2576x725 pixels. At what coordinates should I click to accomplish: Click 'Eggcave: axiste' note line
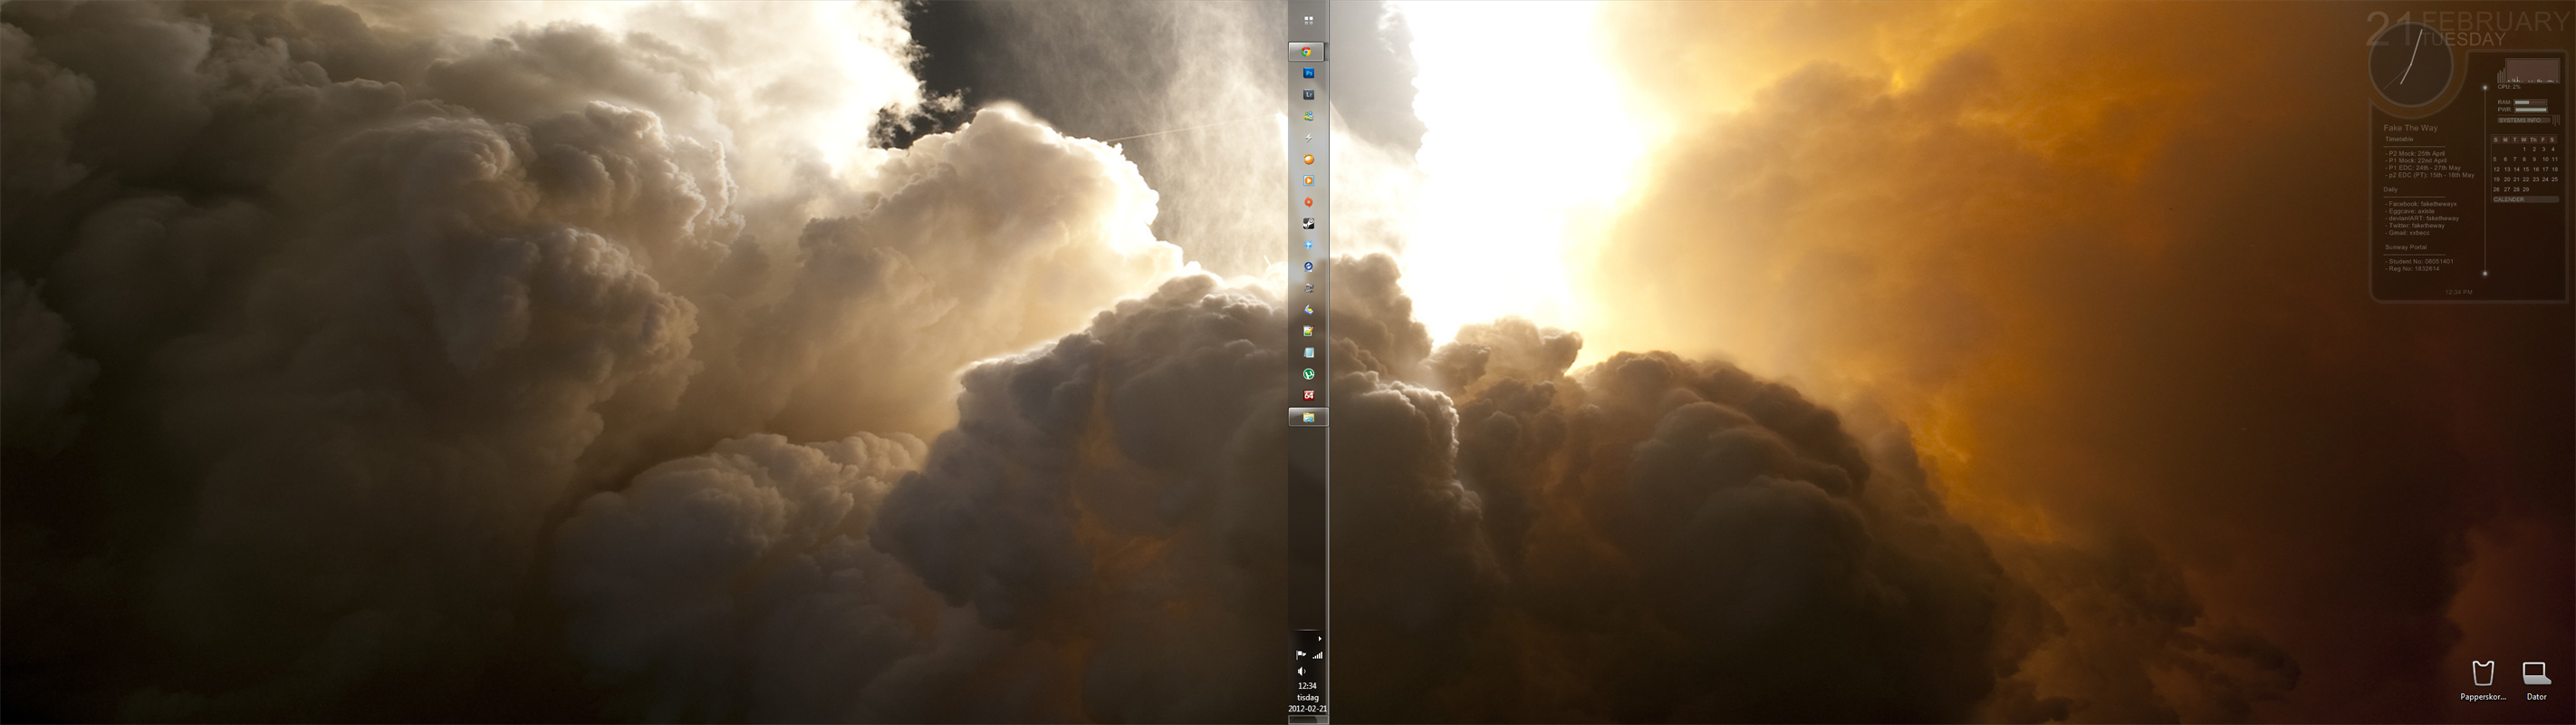2411,211
